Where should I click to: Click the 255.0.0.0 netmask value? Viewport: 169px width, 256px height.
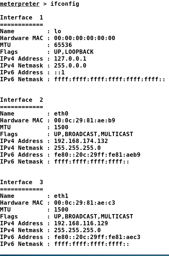[70, 65]
